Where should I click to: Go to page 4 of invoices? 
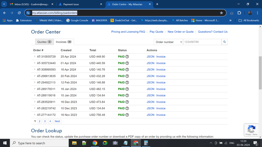point(50,121)
